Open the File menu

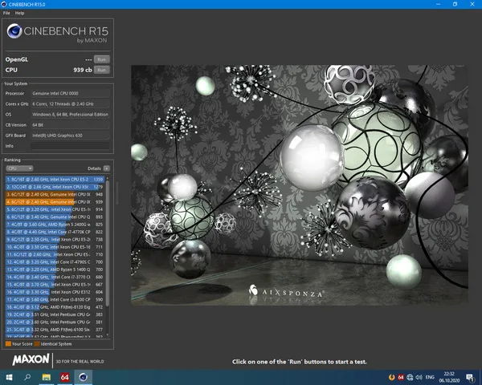tap(6, 14)
